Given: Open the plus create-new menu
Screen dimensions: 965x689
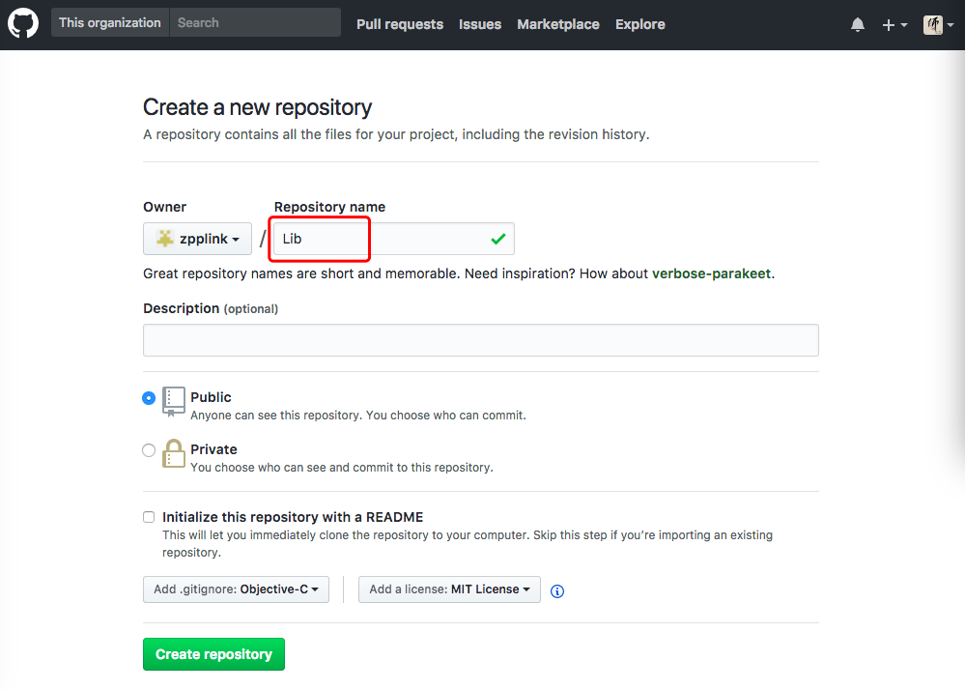Looking at the screenshot, I should point(894,25).
